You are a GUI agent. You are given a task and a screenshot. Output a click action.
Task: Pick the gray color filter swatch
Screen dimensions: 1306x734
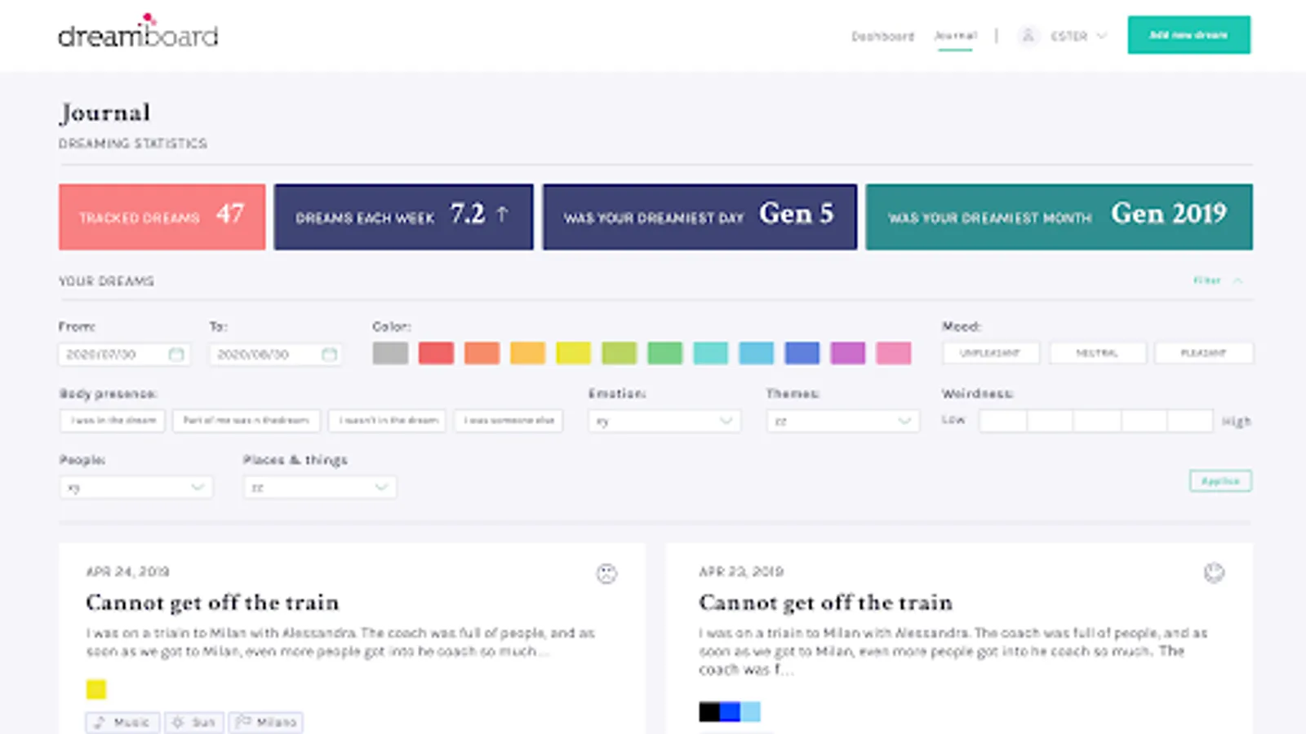click(x=390, y=353)
